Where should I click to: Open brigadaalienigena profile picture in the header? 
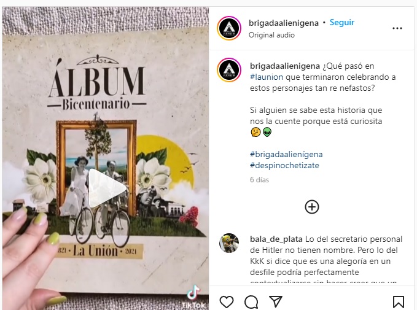tap(229, 28)
